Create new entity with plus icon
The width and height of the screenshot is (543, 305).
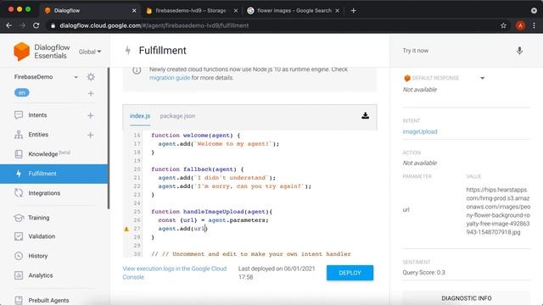click(91, 135)
